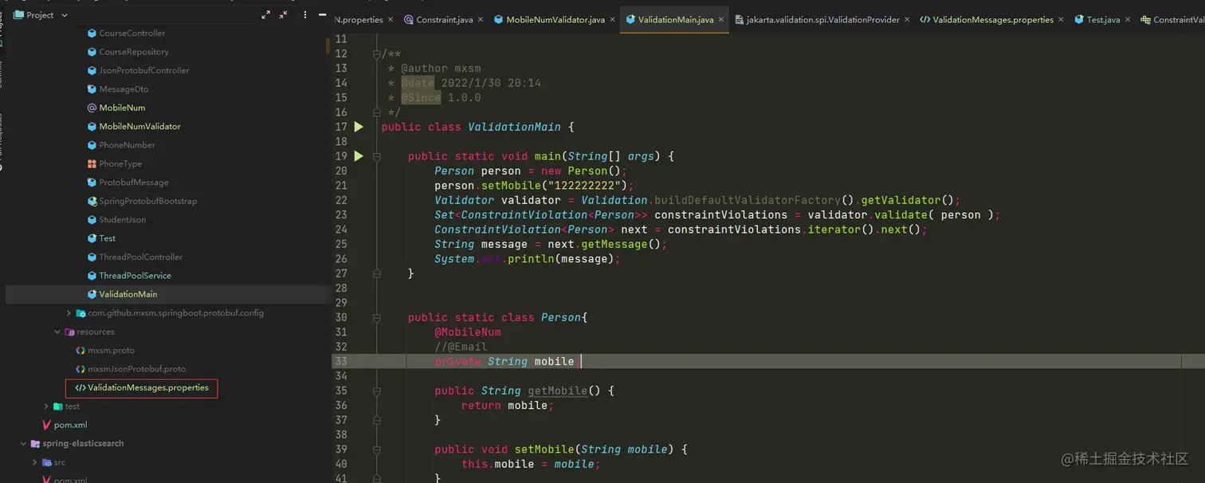Open Project panel options menu (three dots)
This screenshot has height=483, width=1205.
click(x=304, y=14)
